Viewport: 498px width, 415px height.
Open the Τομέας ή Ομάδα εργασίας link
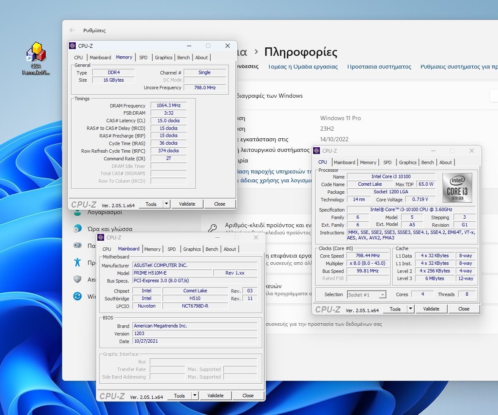point(303,67)
